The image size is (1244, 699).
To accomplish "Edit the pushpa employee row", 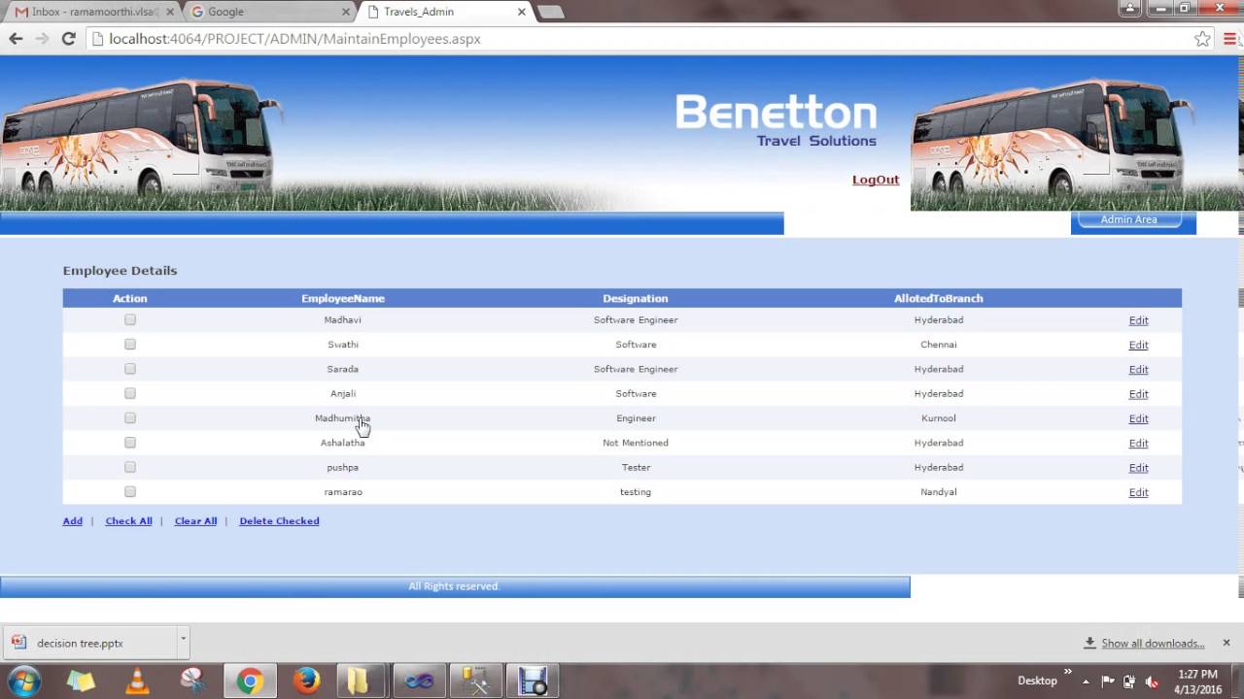I will click(1138, 468).
